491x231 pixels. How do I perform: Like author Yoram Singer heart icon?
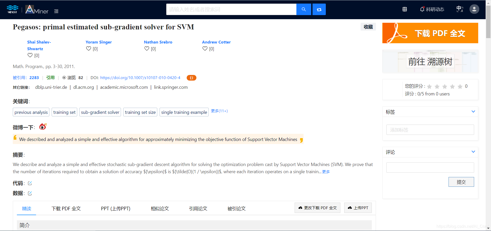[x=88, y=49]
